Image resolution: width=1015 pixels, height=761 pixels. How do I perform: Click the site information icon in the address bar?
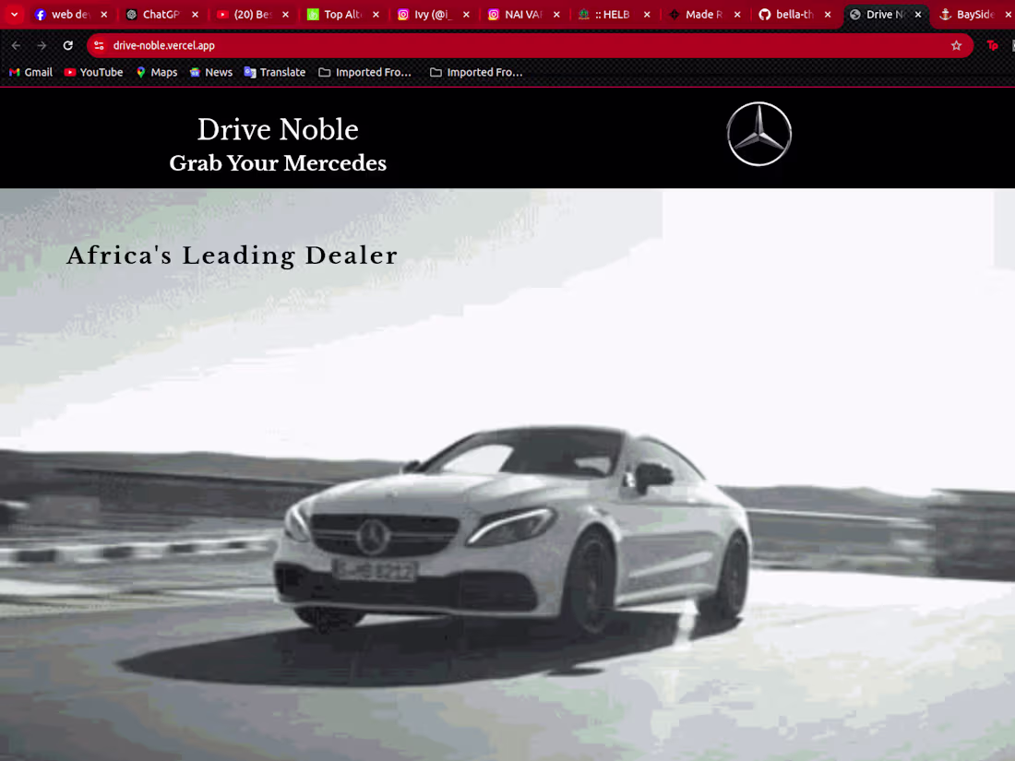(x=100, y=44)
